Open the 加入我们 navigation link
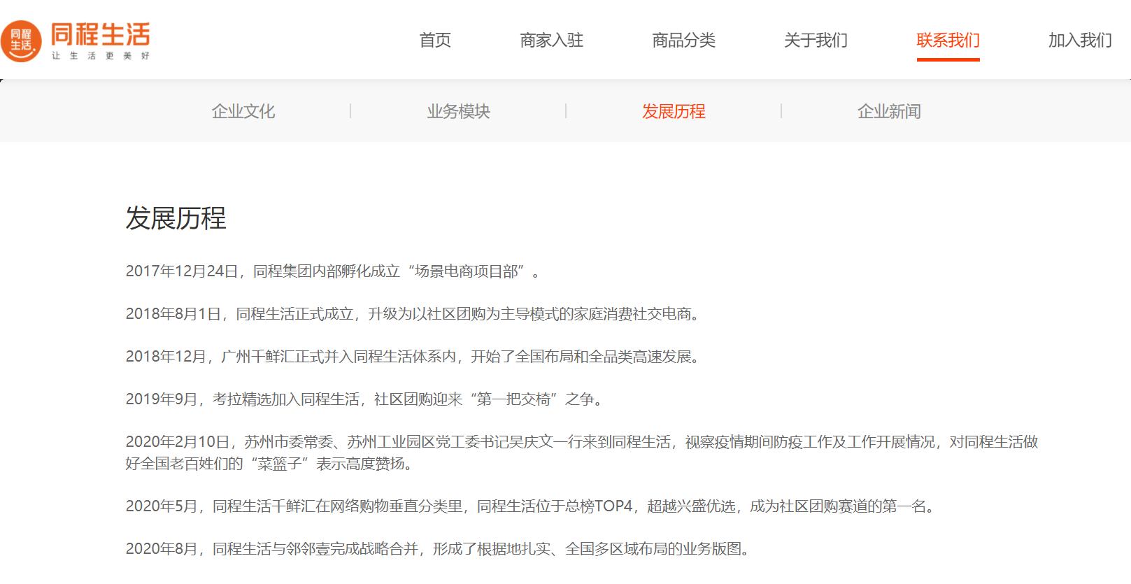 1080,41
